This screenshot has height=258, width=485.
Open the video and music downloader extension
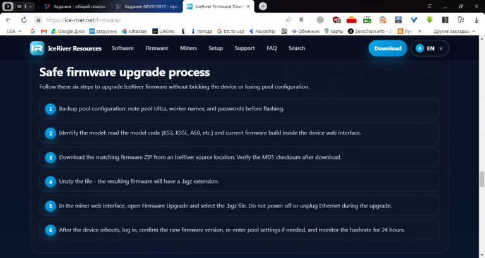click(398, 20)
